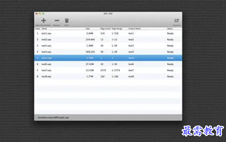Click the page count 2773 cell

[x=103, y=70]
